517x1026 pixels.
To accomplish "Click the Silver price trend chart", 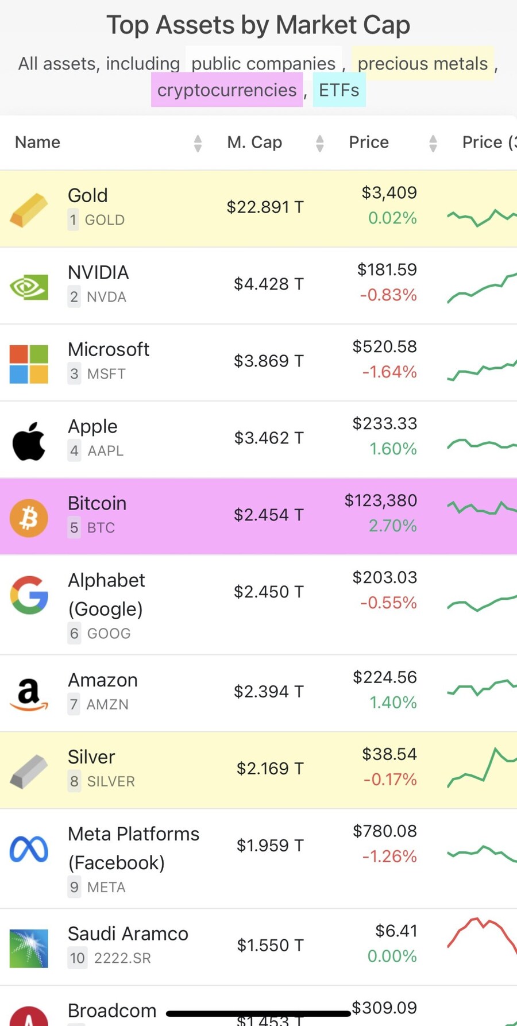I will (481, 768).
